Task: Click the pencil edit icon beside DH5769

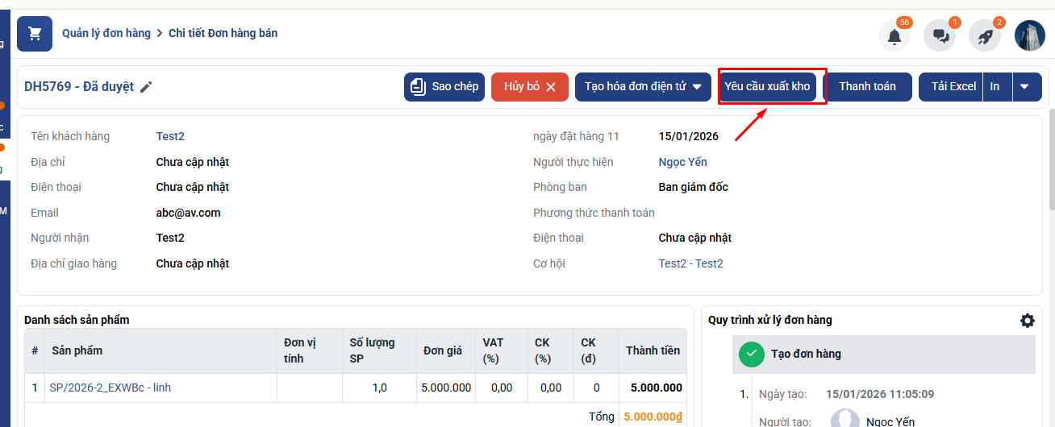Action: click(x=146, y=87)
